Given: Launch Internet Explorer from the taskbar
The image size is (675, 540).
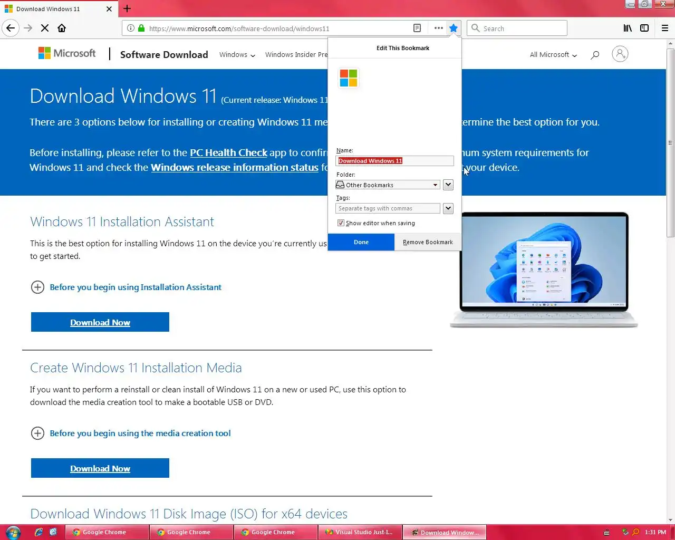Looking at the screenshot, I should [38, 532].
